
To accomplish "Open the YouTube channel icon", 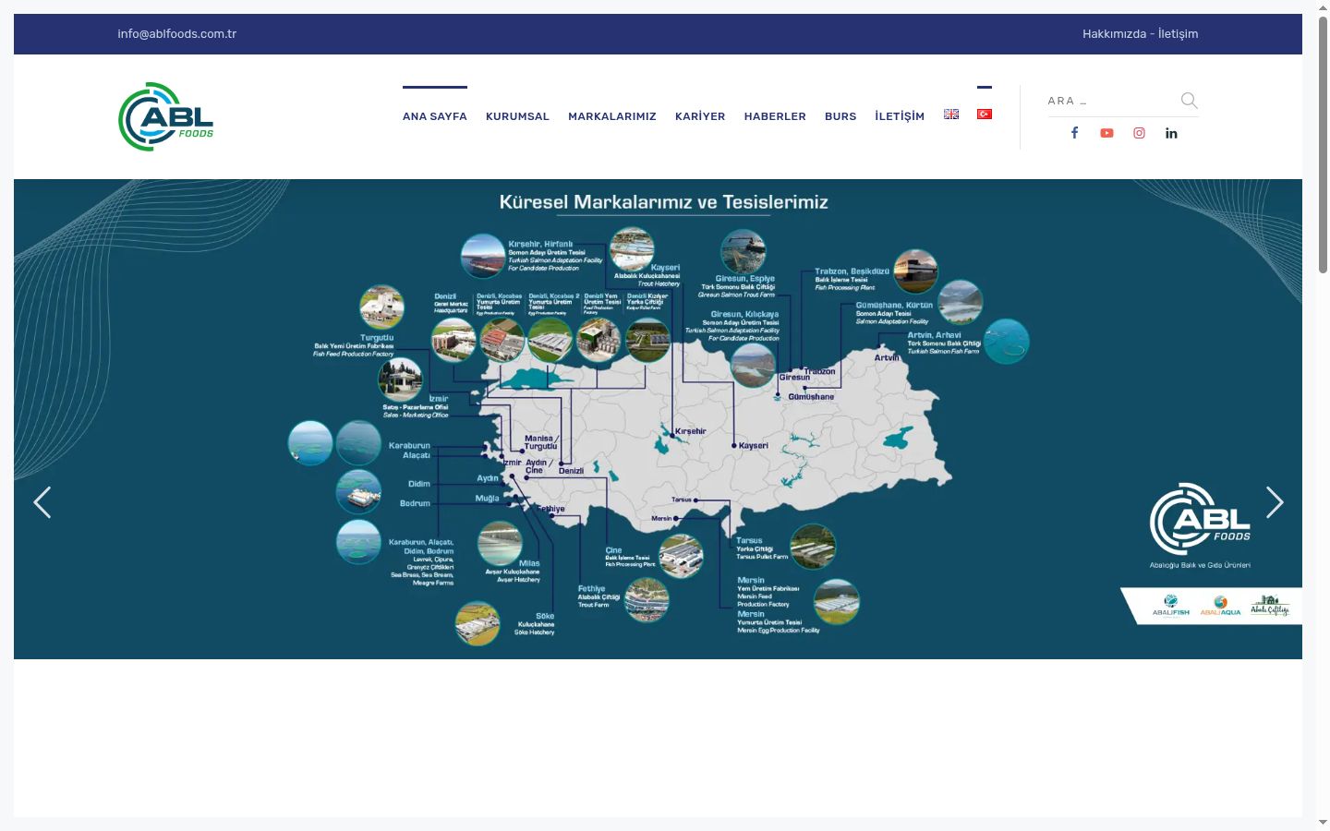I will click(1106, 133).
